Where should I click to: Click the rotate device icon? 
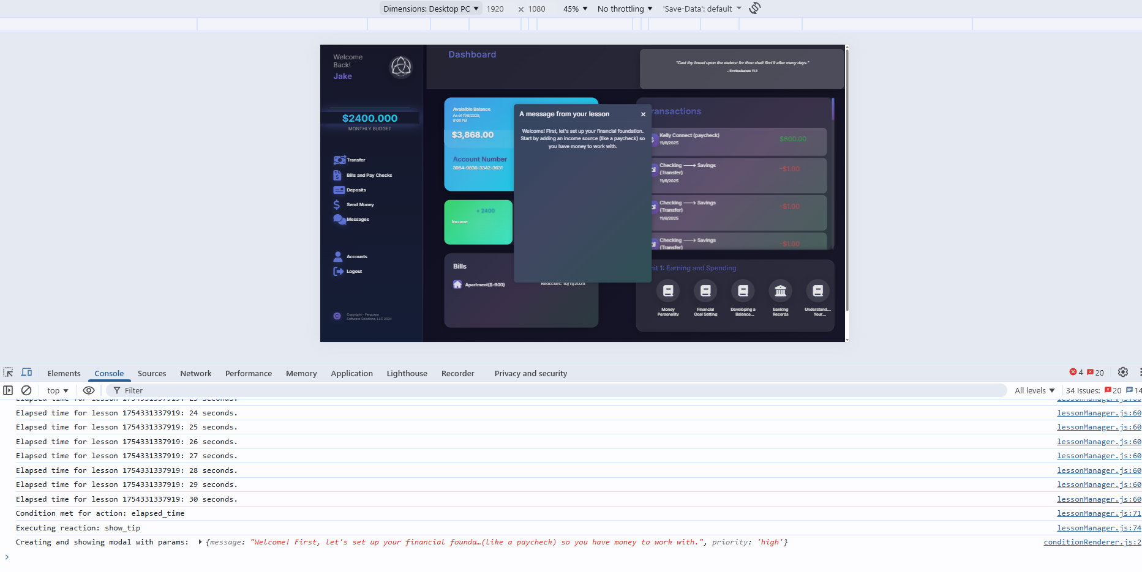[x=755, y=9]
